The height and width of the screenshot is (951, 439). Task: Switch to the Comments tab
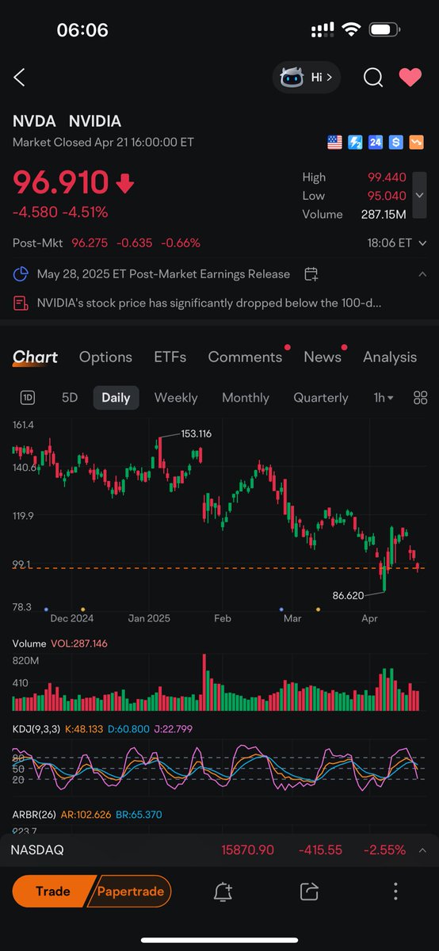tap(245, 357)
